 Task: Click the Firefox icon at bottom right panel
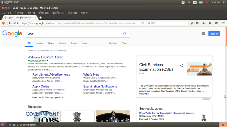[223, 125]
